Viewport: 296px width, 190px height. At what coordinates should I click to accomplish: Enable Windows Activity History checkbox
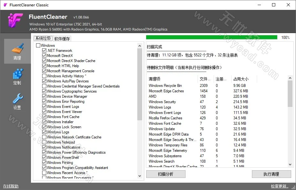click(x=44, y=76)
